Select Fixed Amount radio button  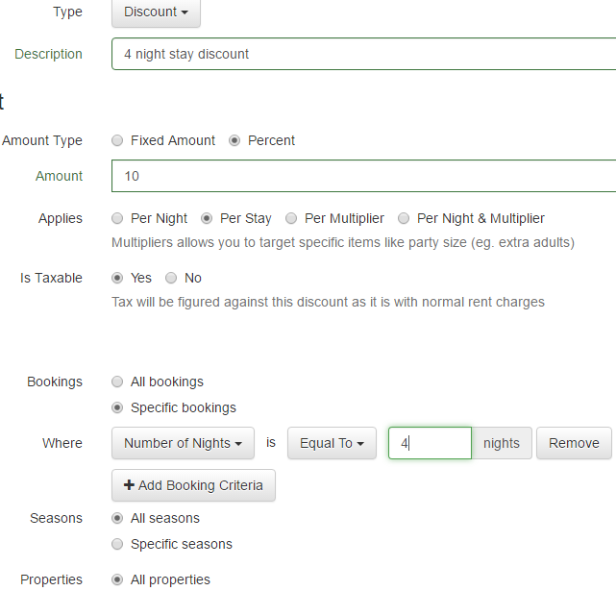click(x=117, y=140)
